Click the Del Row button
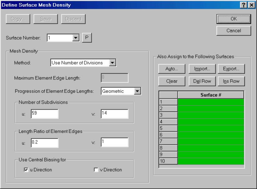 point(202,81)
